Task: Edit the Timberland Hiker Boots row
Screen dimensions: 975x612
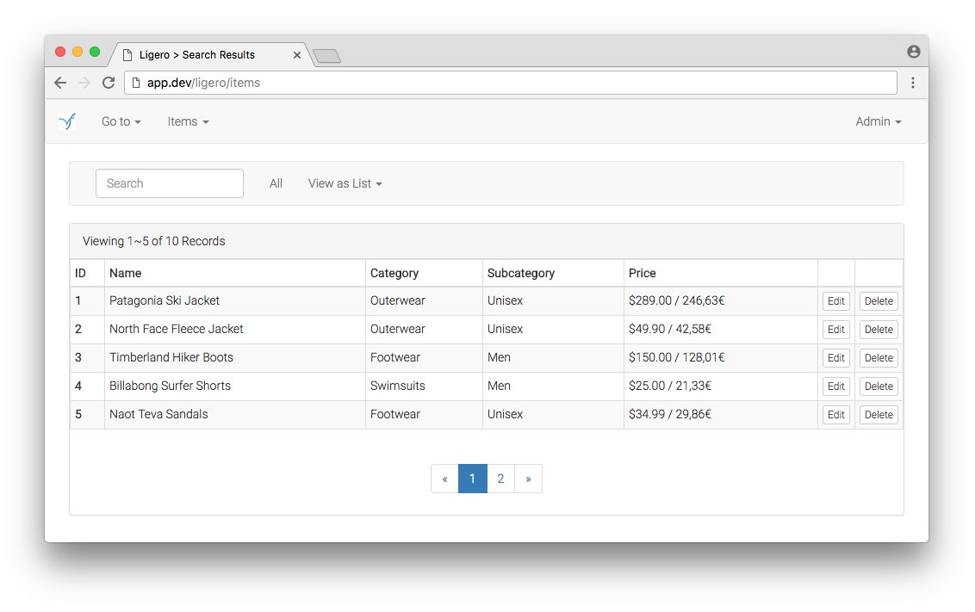Action: [x=835, y=358]
